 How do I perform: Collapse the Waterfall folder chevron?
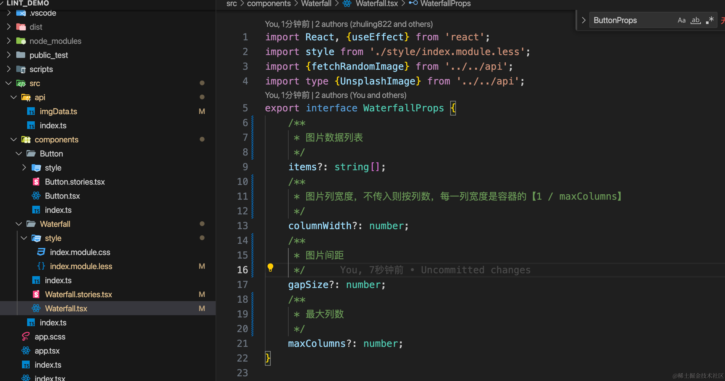click(x=19, y=224)
